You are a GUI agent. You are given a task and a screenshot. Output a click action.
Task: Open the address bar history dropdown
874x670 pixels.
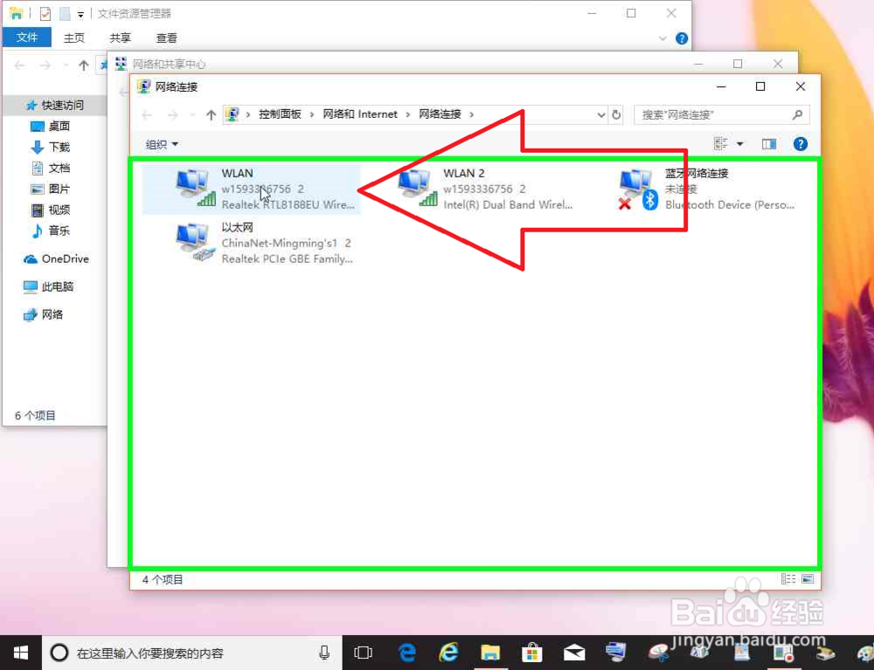600,114
